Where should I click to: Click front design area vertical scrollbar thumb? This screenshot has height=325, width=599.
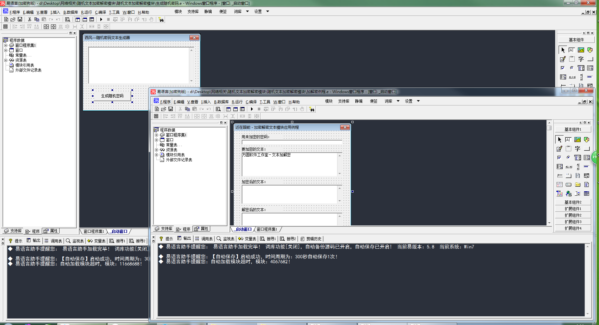click(549, 128)
